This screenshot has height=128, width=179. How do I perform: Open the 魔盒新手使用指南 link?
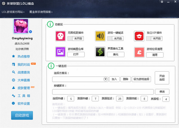pyautogui.click(x=41, y=12)
